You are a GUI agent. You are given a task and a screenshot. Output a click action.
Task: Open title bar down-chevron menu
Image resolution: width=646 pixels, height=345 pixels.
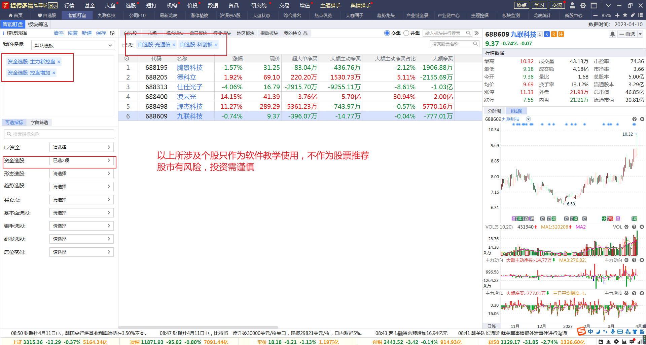[x=608, y=5]
